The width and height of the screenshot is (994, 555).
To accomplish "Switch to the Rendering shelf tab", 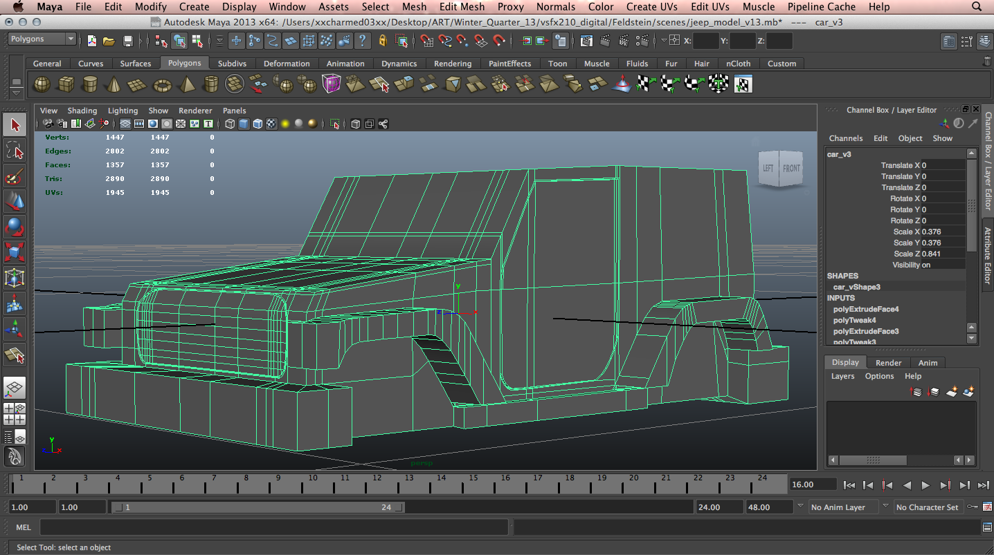I will coord(452,64).
